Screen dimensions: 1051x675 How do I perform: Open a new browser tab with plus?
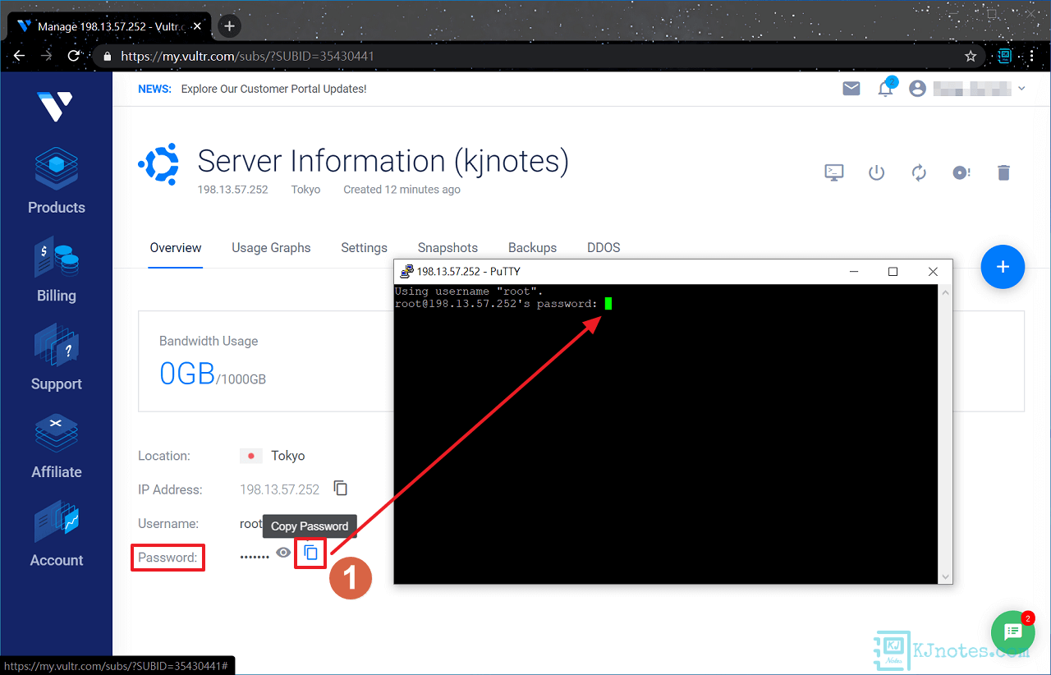pos(229,26)
